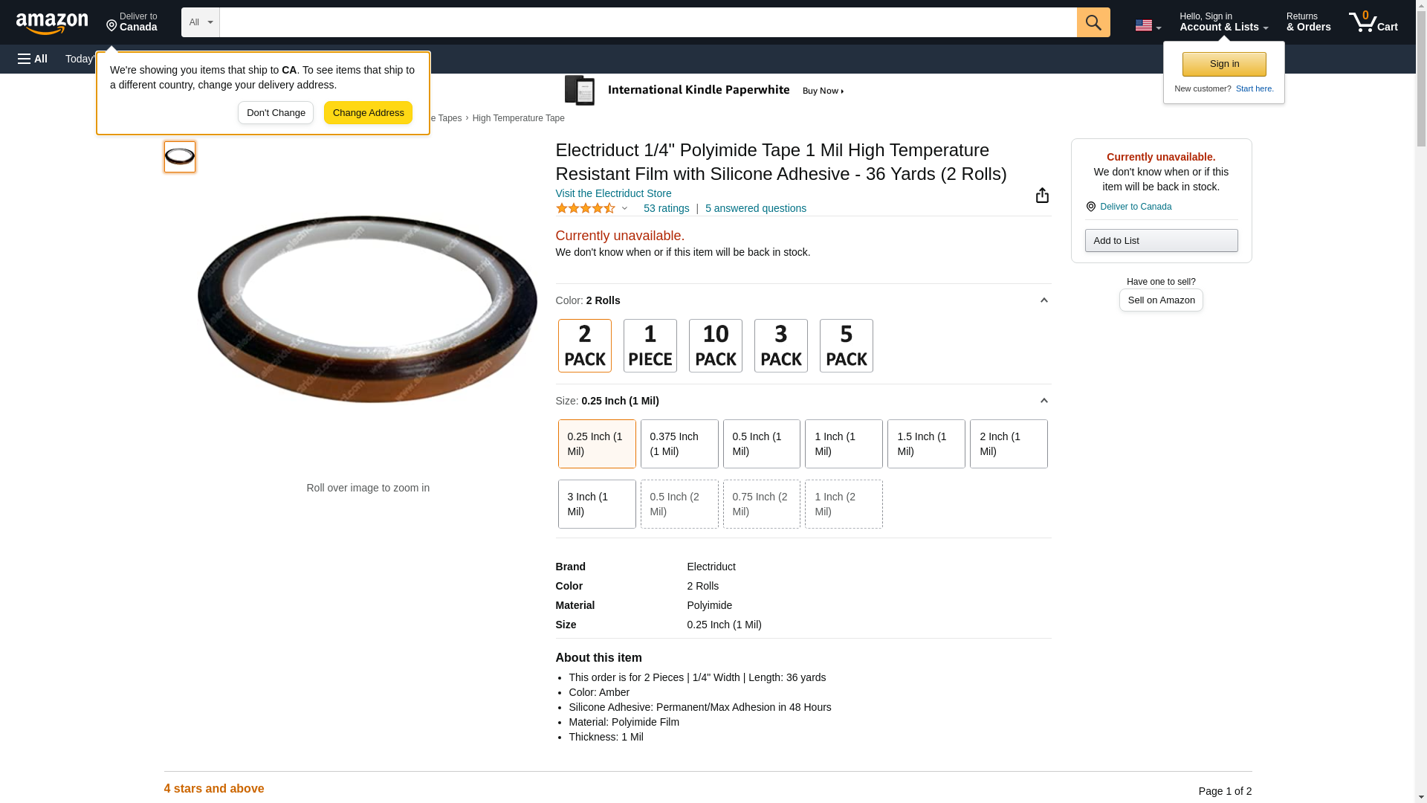Select the 10 Pack swatch

point(715,346)
